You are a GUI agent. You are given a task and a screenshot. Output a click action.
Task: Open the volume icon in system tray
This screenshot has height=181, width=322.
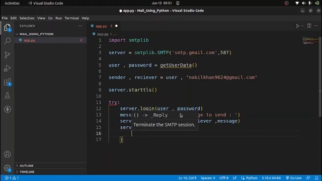tap(303, 4)
